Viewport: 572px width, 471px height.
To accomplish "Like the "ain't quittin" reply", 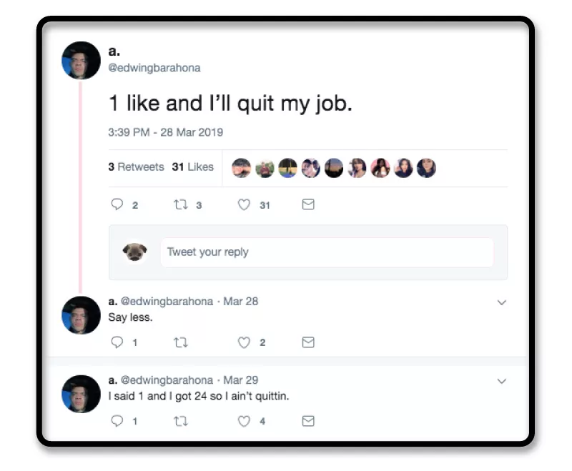I will click(x=244, y=421).
